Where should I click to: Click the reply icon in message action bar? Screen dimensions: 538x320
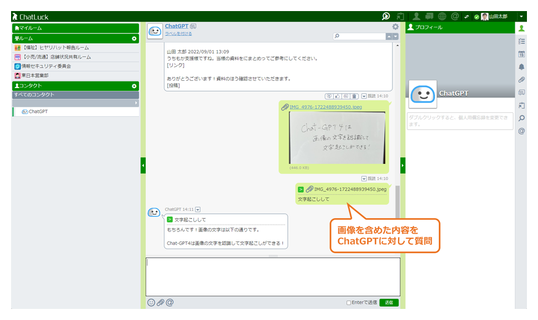click(x=329, y=96)
